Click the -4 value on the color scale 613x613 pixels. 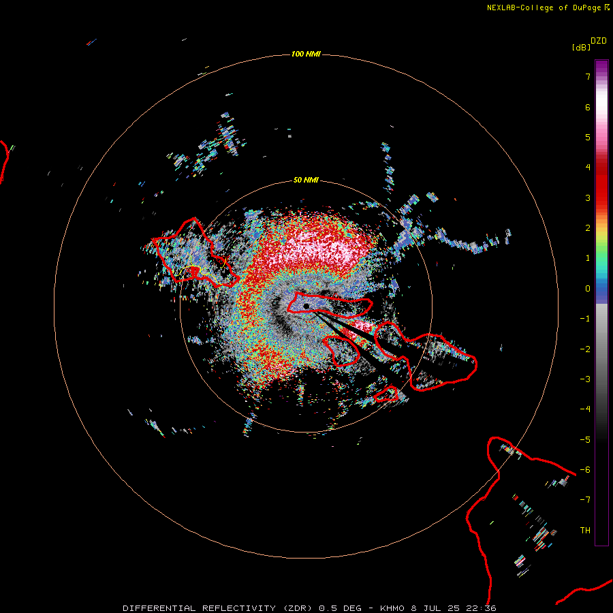tap(585, 409)
